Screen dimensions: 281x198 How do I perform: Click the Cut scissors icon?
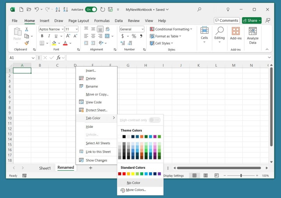click(27, 29)
